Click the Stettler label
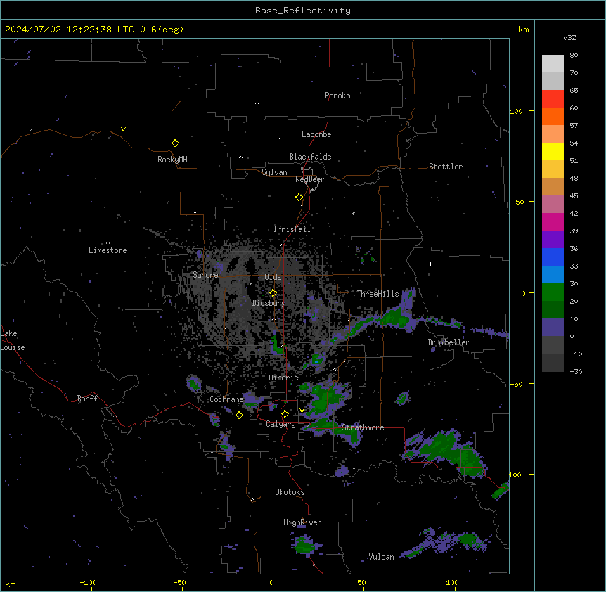Viewport: 606px width, 592px height. 446,167
